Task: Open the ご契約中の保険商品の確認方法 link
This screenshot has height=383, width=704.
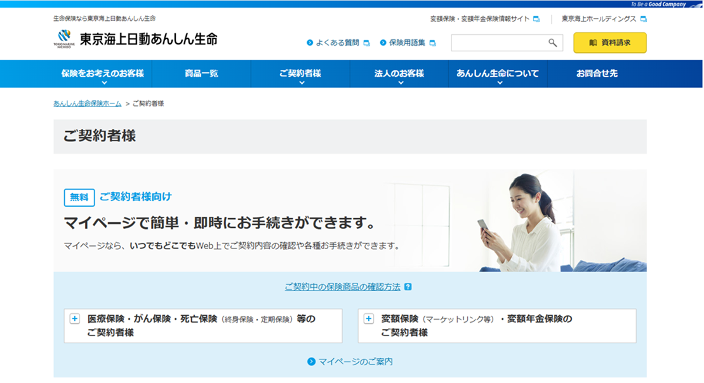Action: tap(342, 287)
